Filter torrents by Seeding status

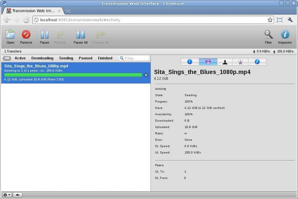[x=66, y=58]
